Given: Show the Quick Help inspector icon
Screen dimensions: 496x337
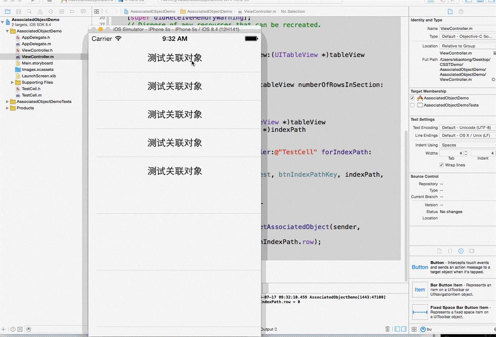Looking at the screenshot, I should pyautogui.click(x=461, y=11).
